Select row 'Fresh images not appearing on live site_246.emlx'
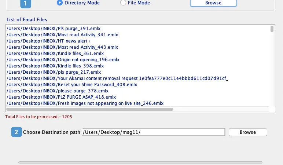 (x=138, y=103)
